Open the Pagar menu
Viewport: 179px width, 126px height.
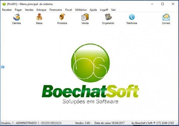coord(18,10)
